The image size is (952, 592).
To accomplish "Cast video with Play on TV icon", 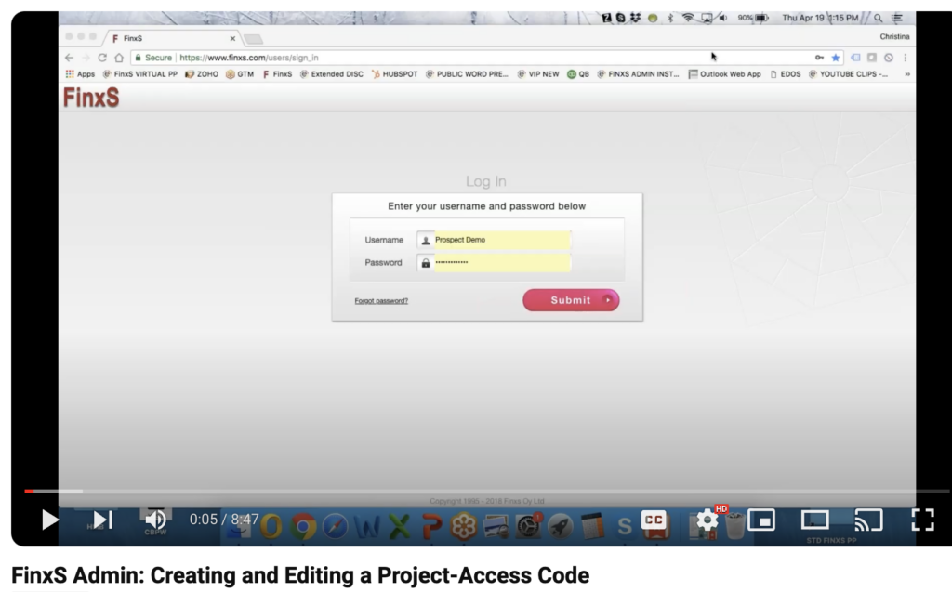I will 869,520.
